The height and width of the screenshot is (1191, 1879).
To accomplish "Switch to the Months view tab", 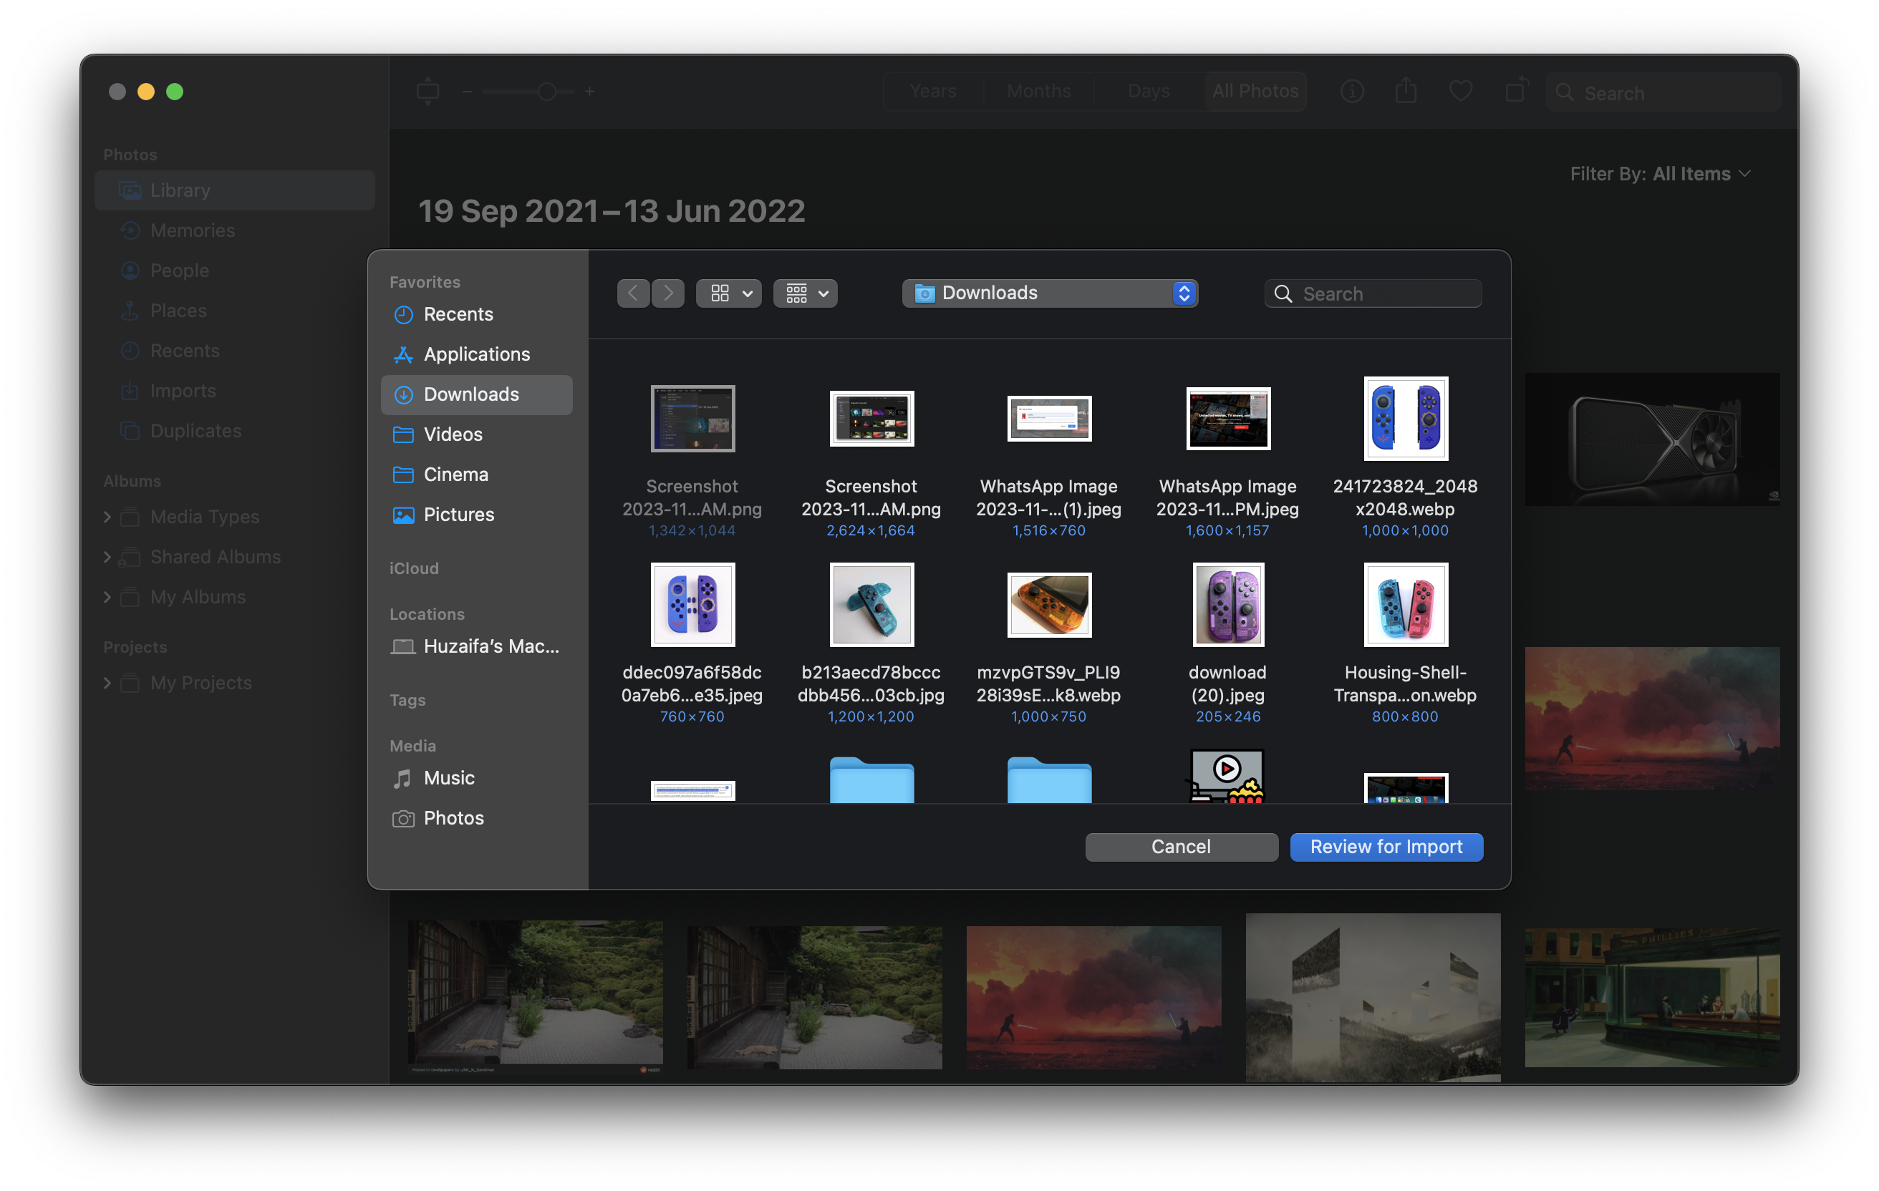I will click(x=1038, y=91).
